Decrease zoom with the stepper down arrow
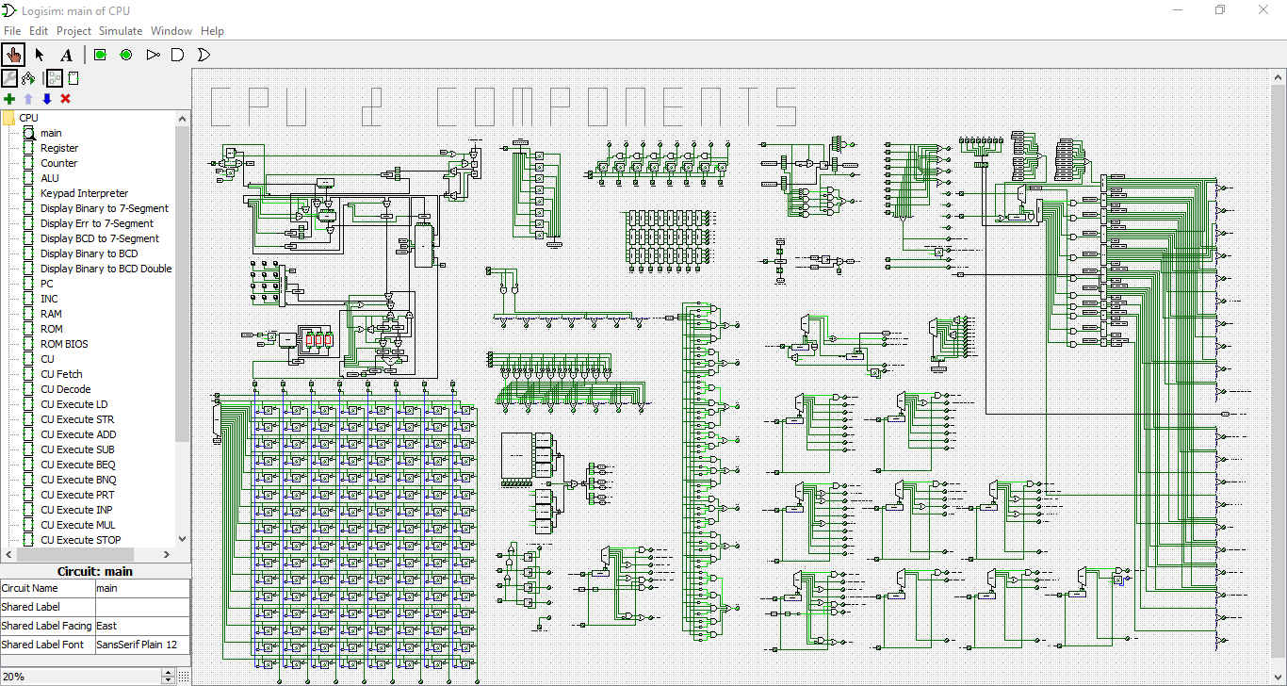 point(169,680)
